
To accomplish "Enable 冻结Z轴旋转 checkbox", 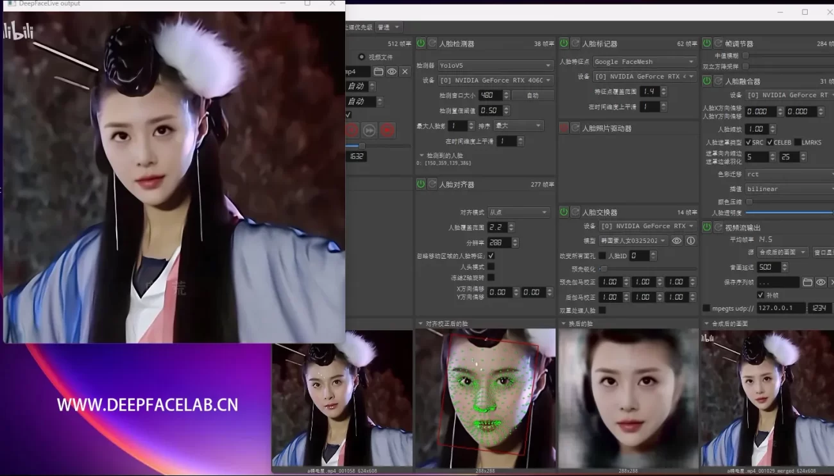I will [491, 277].
